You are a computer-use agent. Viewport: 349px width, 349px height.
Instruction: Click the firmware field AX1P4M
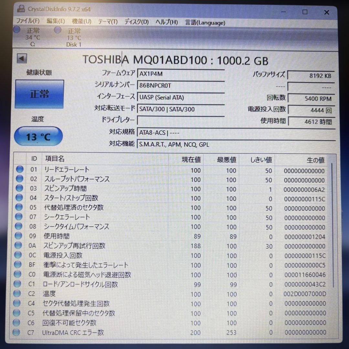click(x=181, y=74)
